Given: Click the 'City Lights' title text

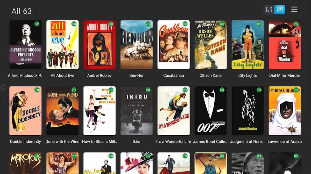Looking at the screenshot, I should pyautogui.click(x=248, y=76).
